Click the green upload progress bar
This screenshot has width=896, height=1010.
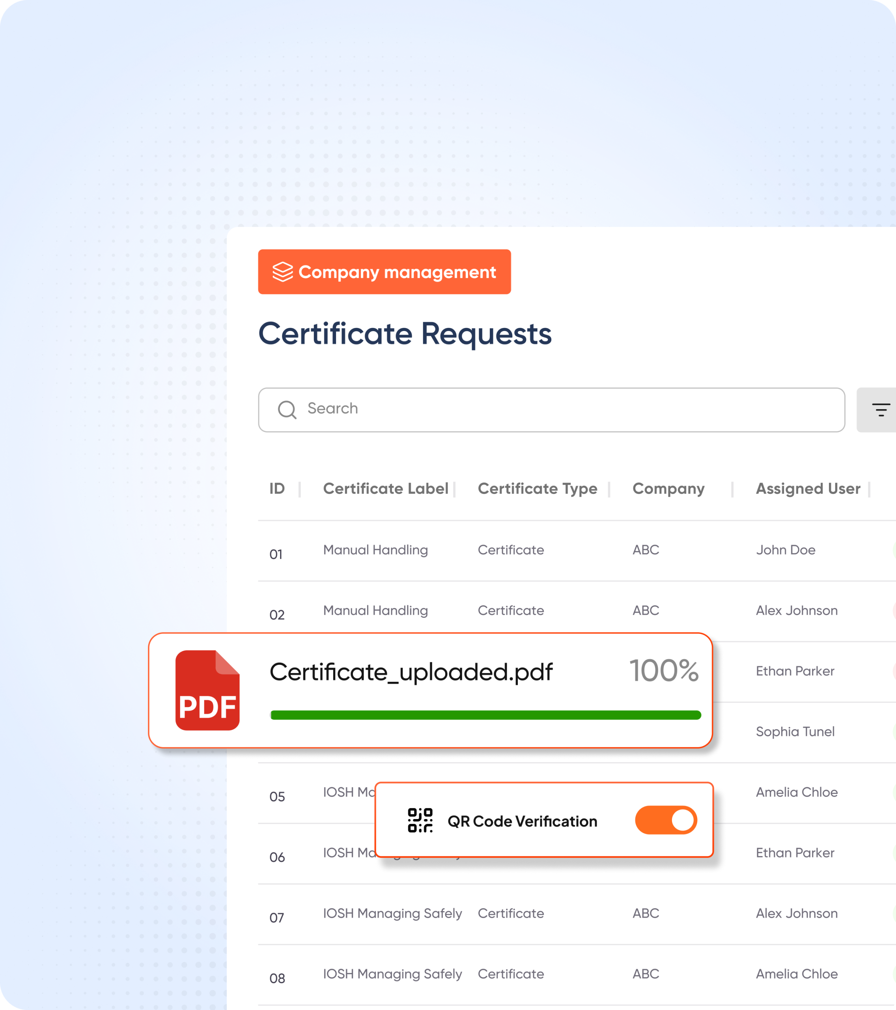(485, 715)
